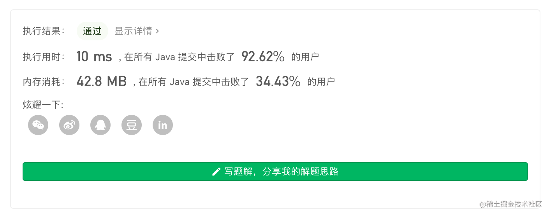Click 的用户 text after 34.43%
The image size is (549, 215).
click(321, 81)
